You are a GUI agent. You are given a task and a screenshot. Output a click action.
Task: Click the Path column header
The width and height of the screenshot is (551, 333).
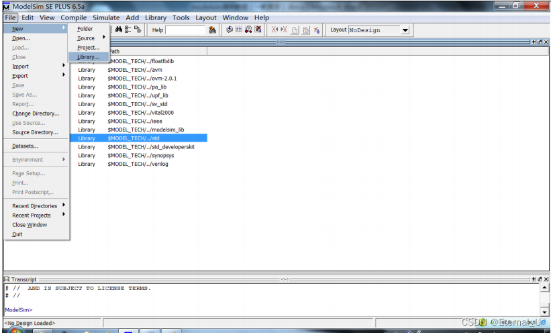click(x=158, y=51)
